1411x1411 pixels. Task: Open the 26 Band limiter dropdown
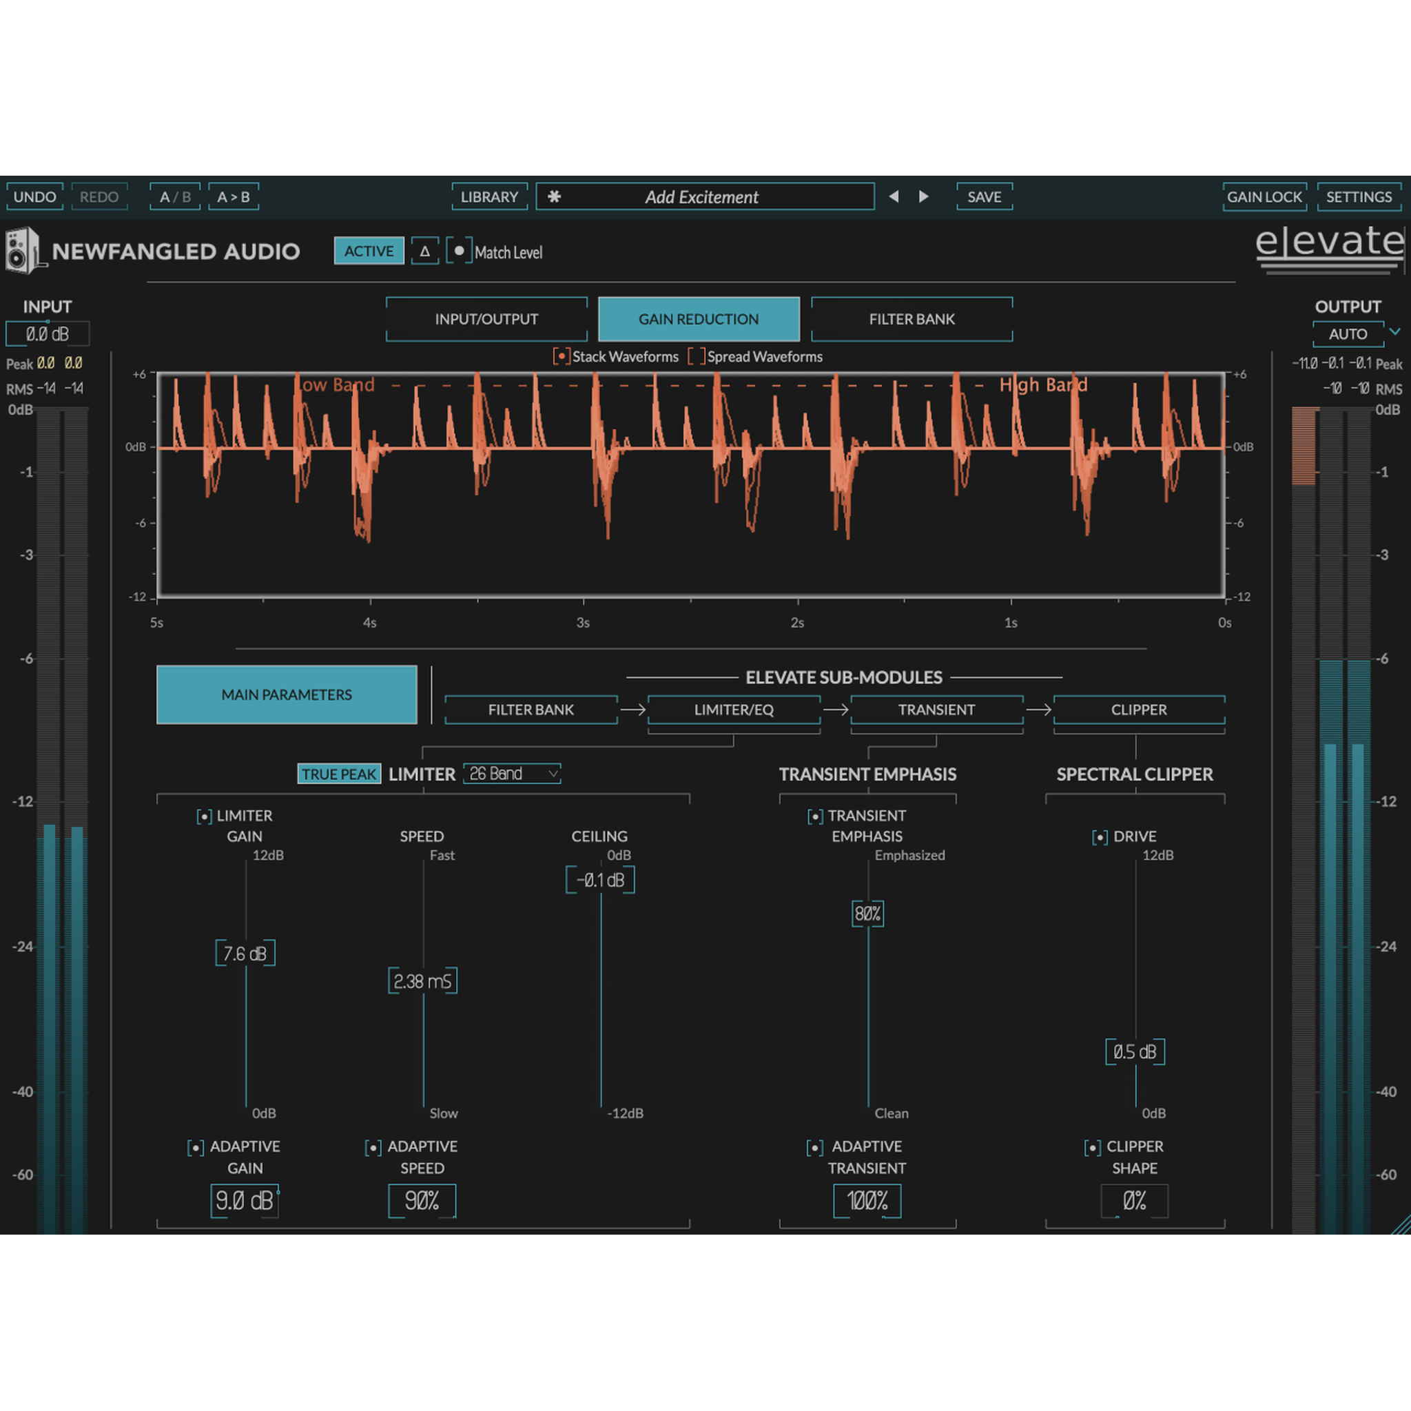[x=512, y=774]
